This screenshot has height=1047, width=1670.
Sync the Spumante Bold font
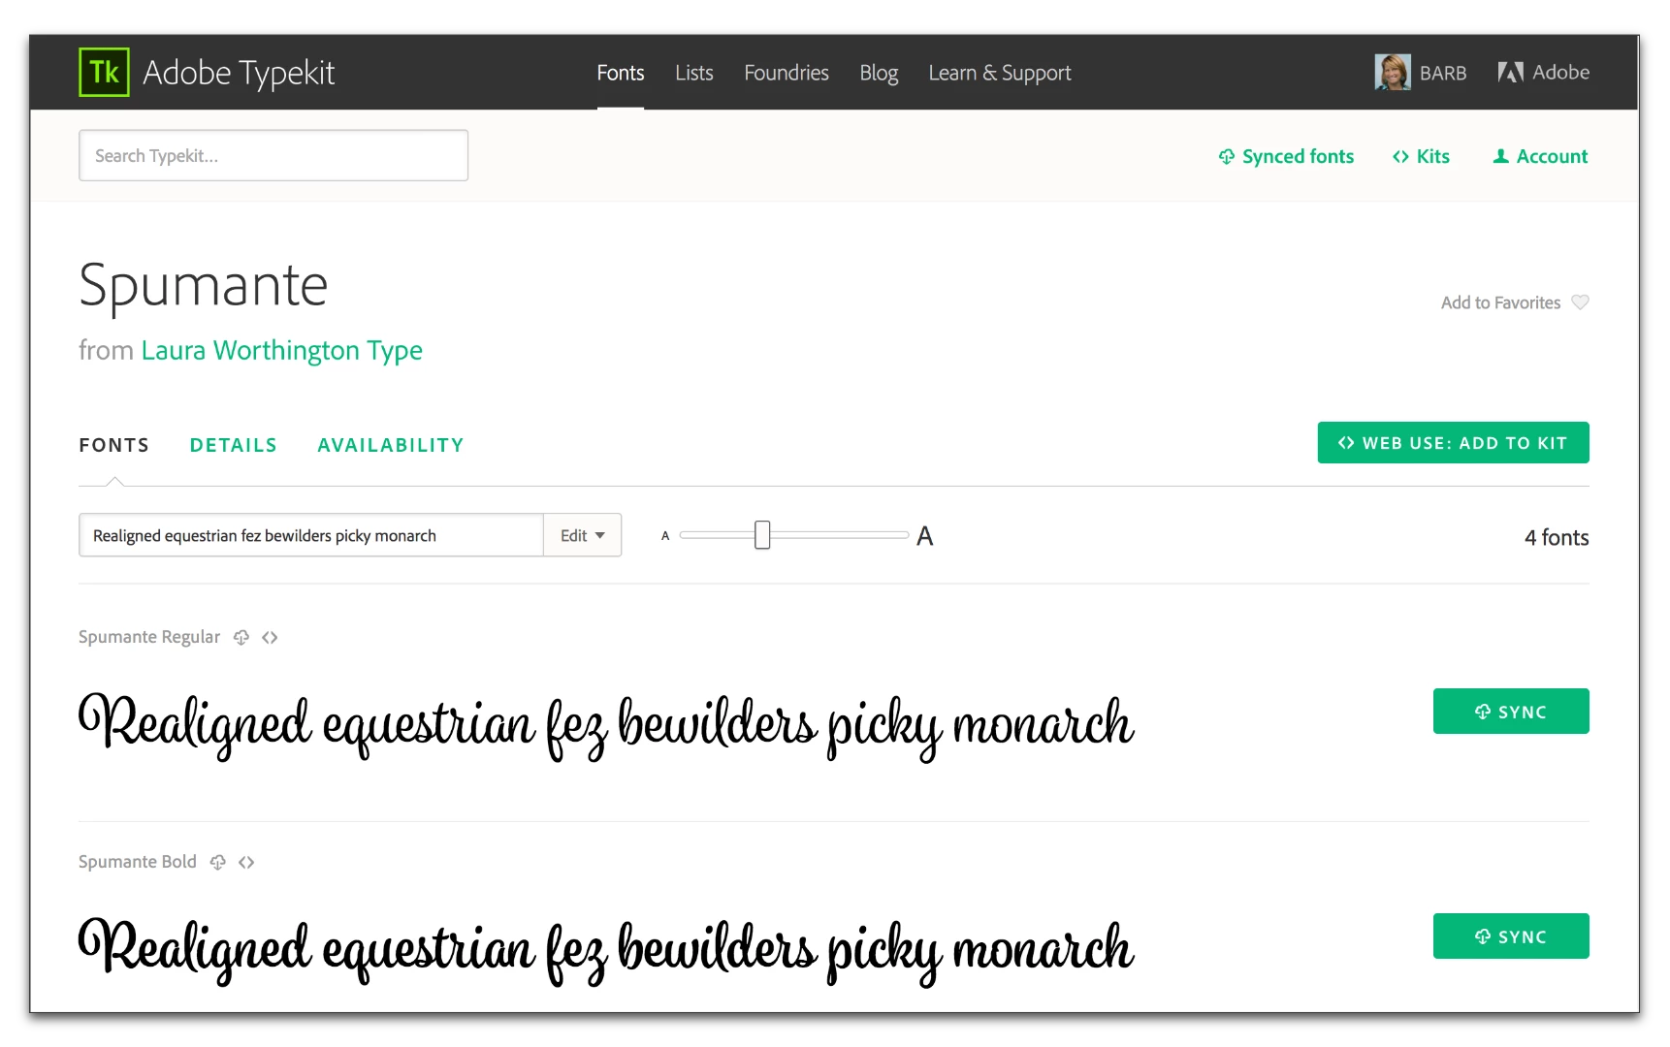(x=1511, y=936)
